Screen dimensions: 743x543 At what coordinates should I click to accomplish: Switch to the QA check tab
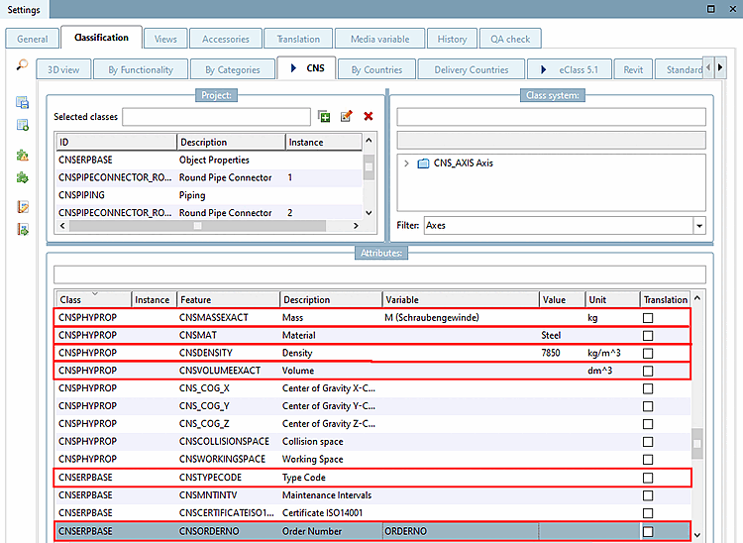click(510, 39)
